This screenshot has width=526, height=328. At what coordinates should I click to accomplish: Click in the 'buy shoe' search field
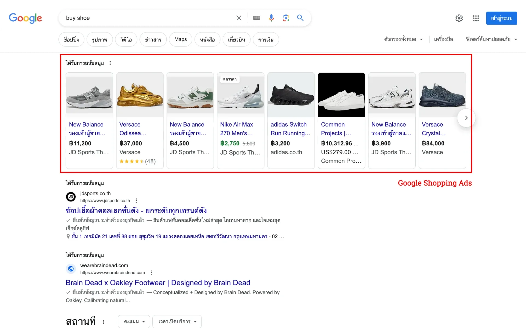(x=148, y=18)
